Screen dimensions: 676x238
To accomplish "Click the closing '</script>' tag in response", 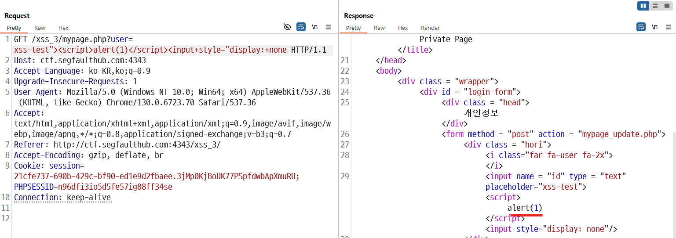I will click(x=505, y=218).
